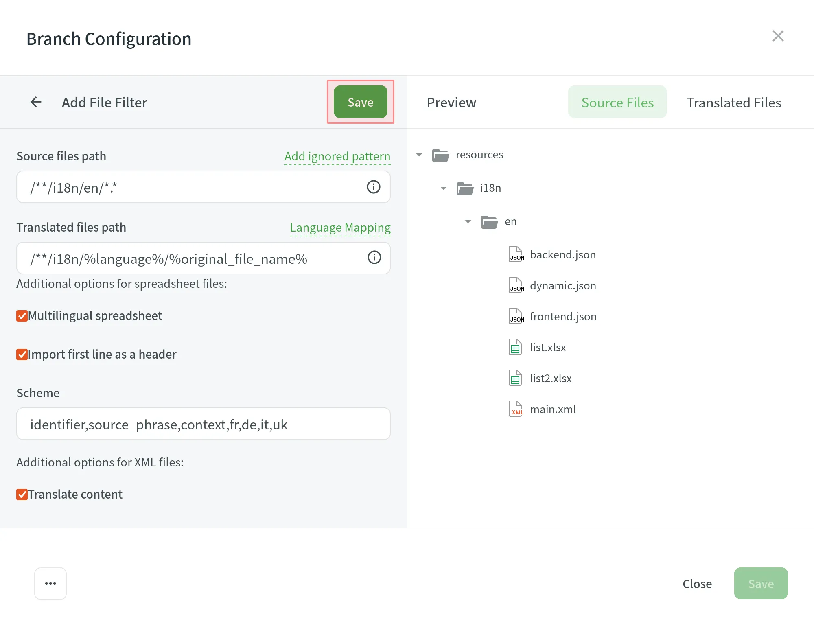This screenshot has width=814, height=626.
Task: Collapse the i18n folder arrow
Action: click(444, 188)
